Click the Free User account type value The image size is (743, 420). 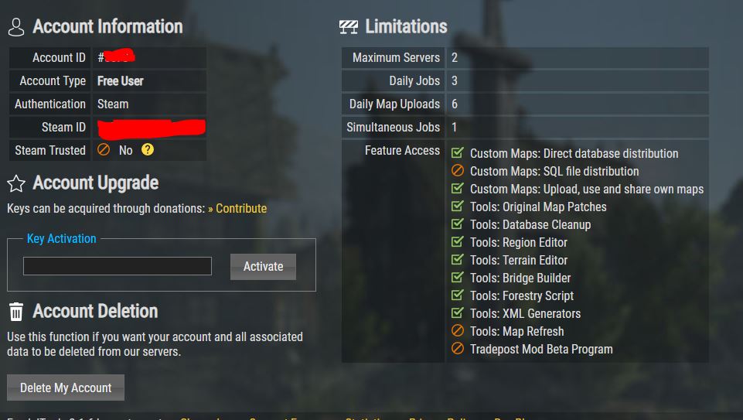pos(121,81)
